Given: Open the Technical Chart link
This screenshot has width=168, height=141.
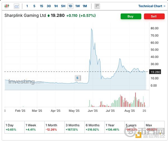Looking at the screenshot, I should pos(152,6).
